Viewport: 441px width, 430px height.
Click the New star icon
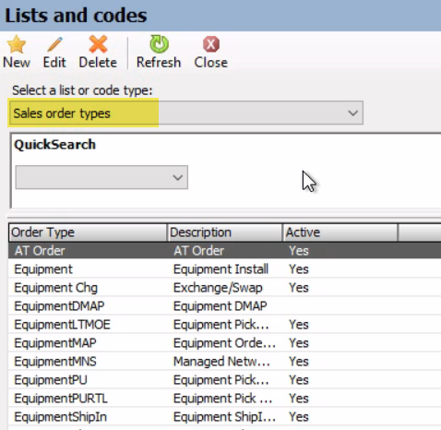click(17, 44)
